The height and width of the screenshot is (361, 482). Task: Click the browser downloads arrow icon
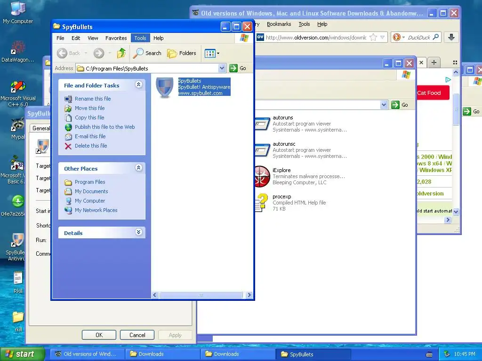pyautogui.click(x=451, y=37)
